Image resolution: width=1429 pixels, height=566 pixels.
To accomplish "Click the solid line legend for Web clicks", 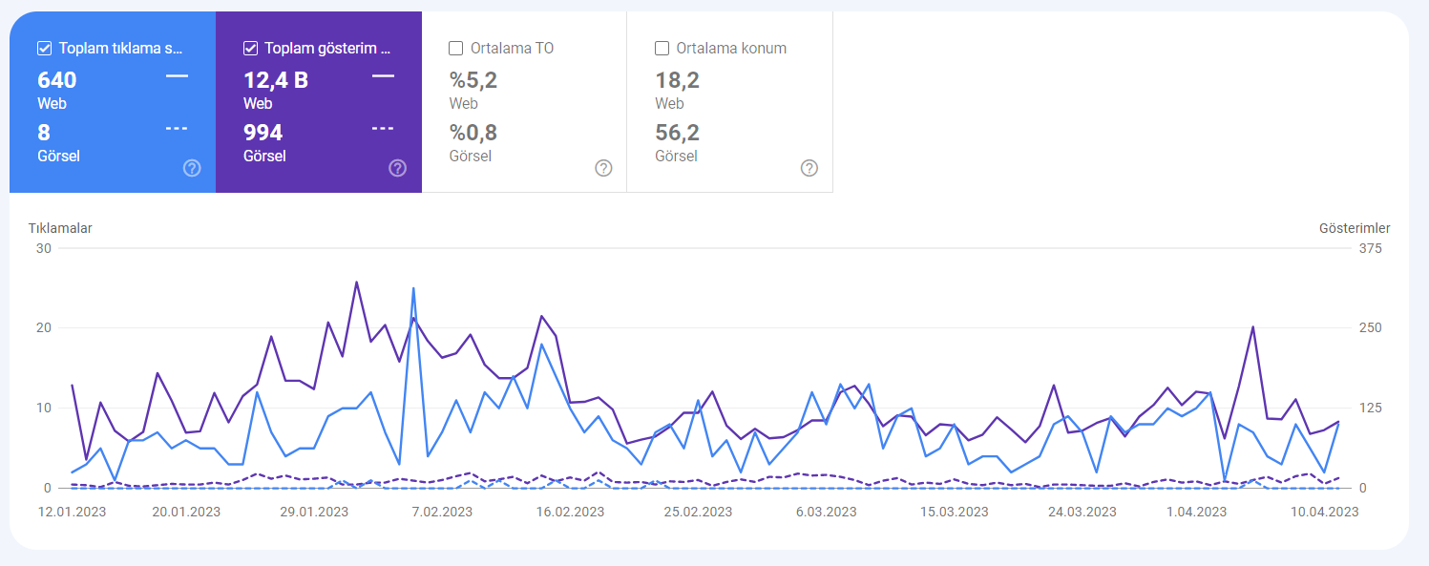I will 177,74.
